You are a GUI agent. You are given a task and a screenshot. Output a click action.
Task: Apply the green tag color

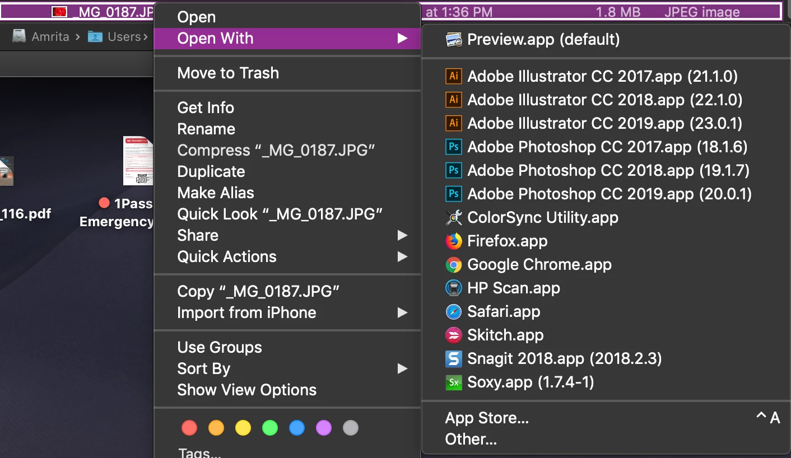270,428
